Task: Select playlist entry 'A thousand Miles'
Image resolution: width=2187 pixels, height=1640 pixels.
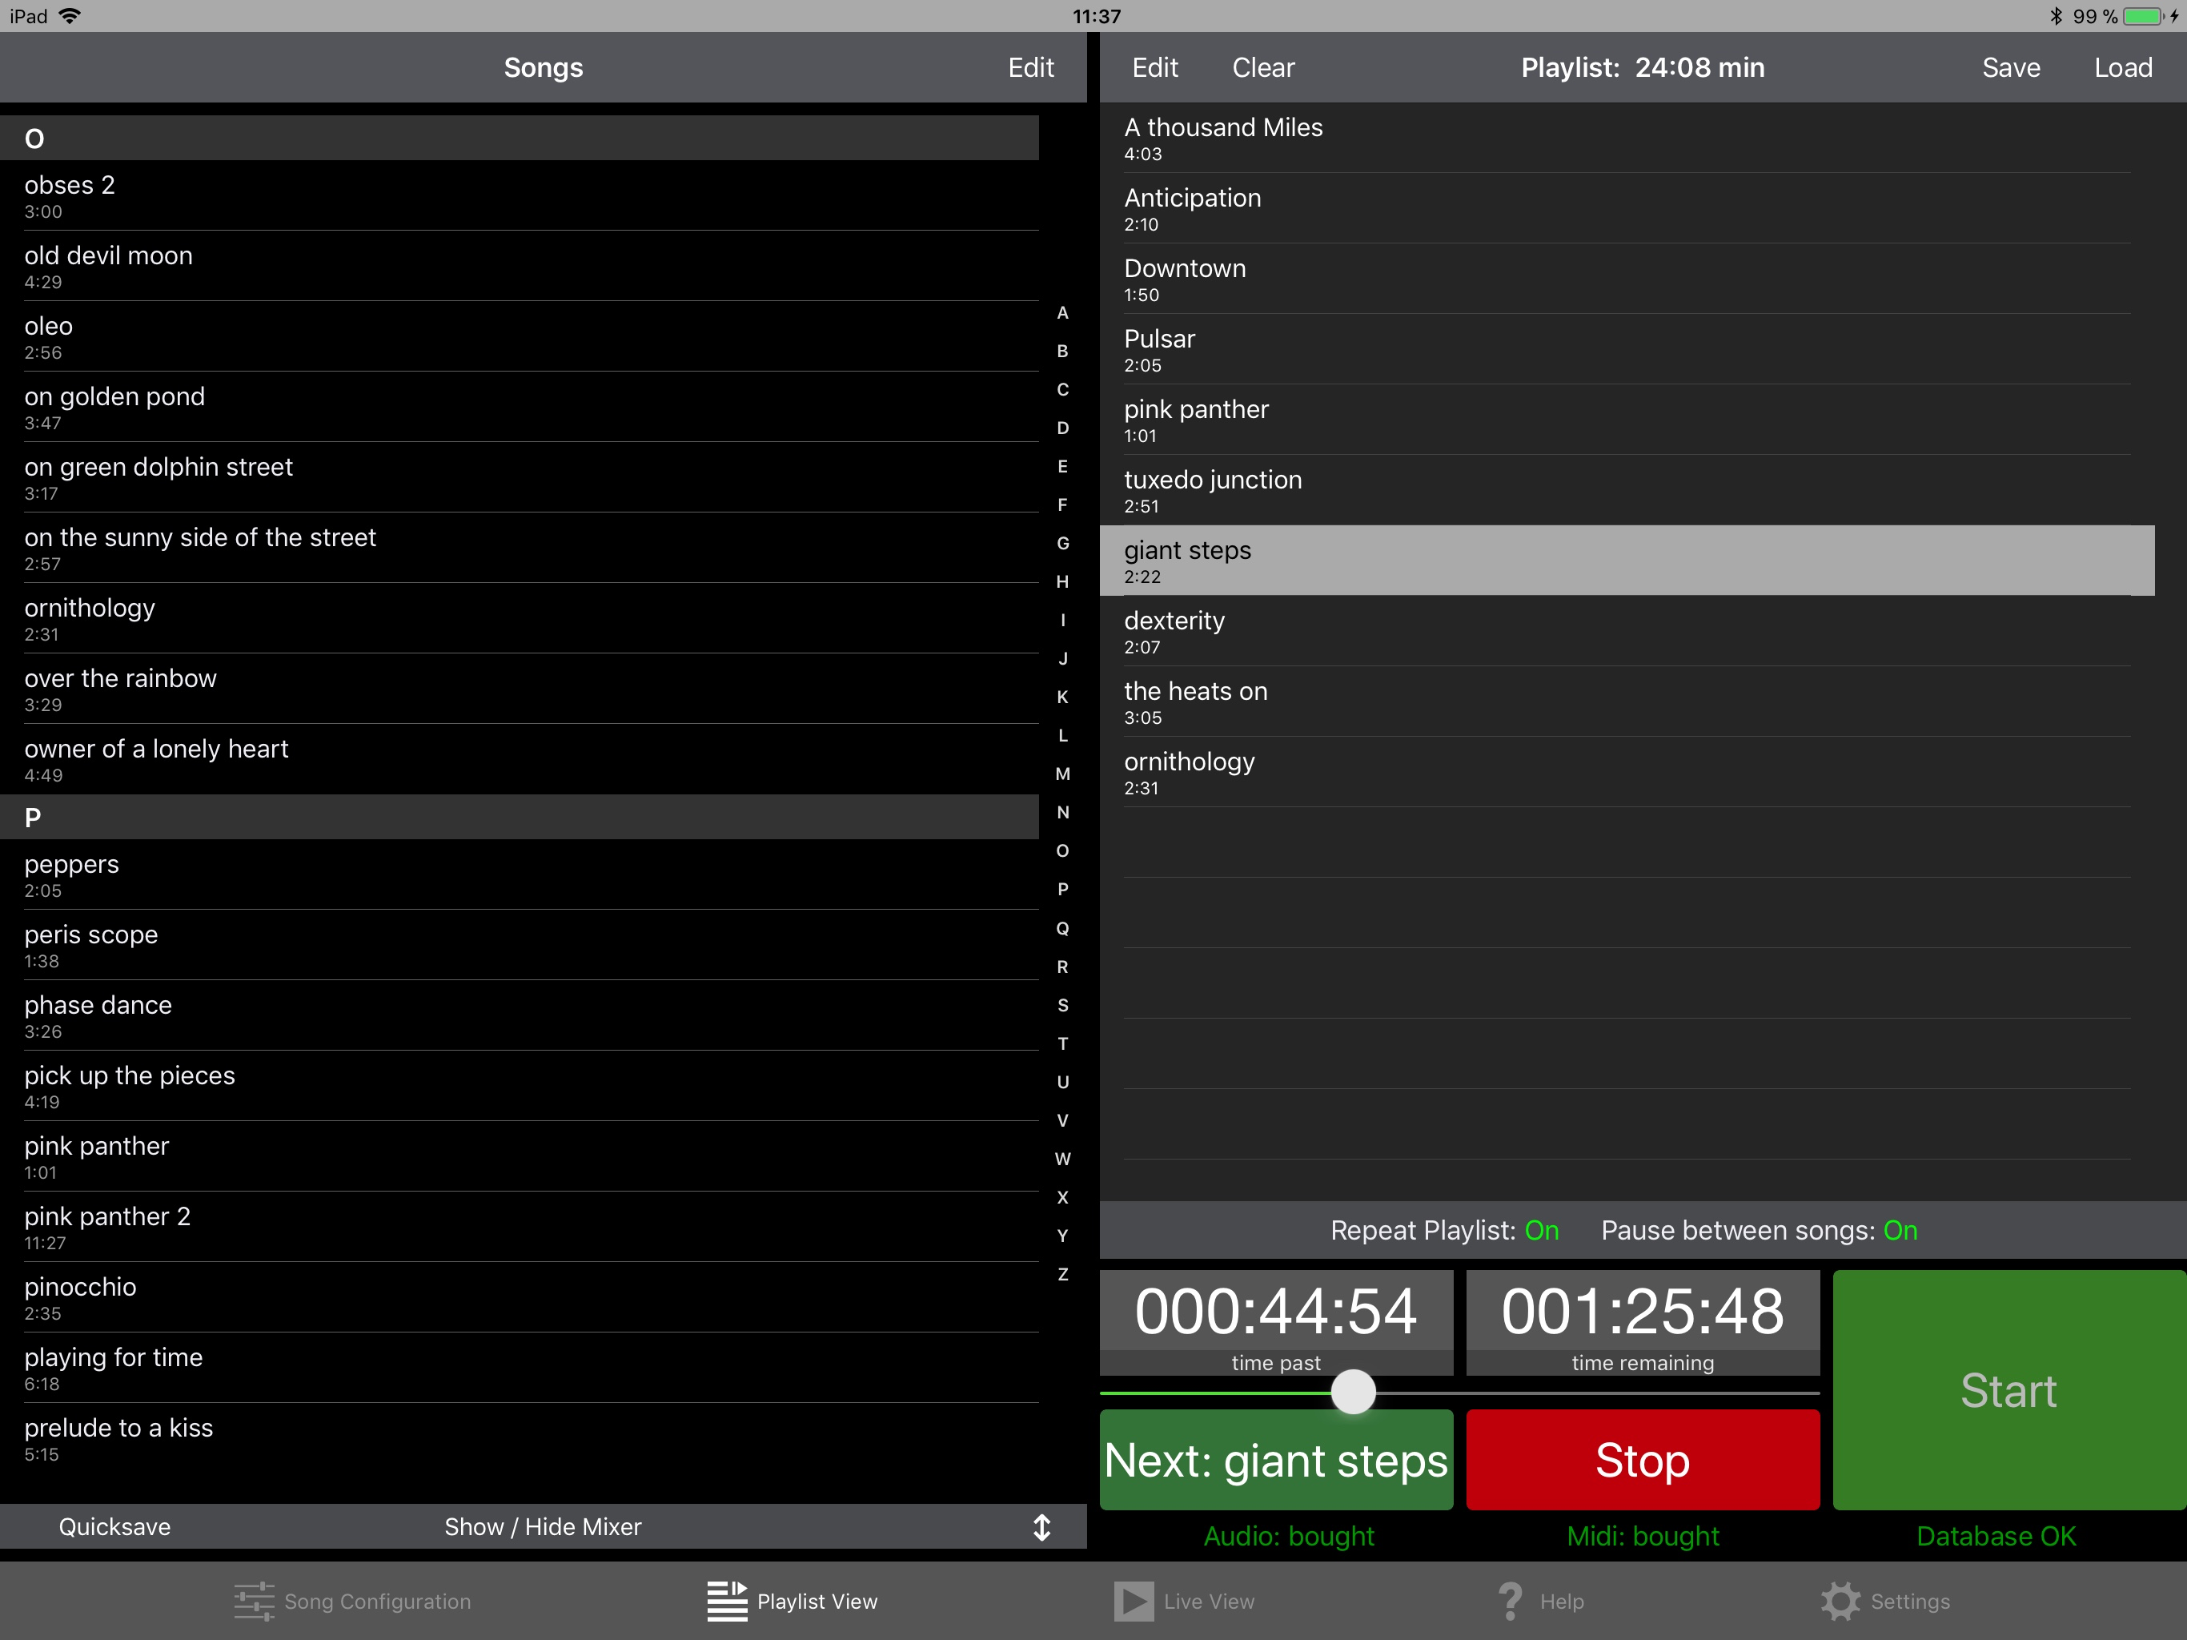Action: click(1627, 139)
